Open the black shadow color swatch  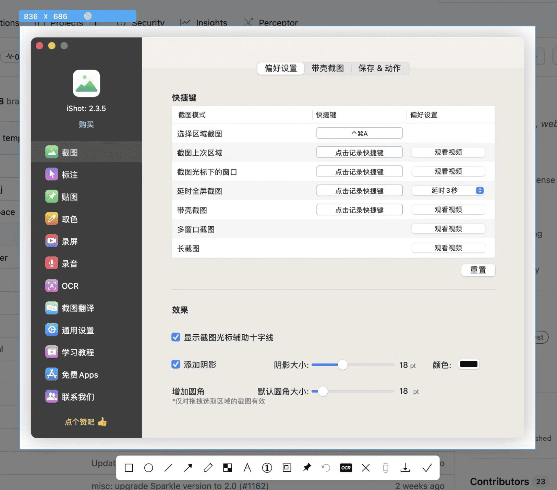[468, 364]
